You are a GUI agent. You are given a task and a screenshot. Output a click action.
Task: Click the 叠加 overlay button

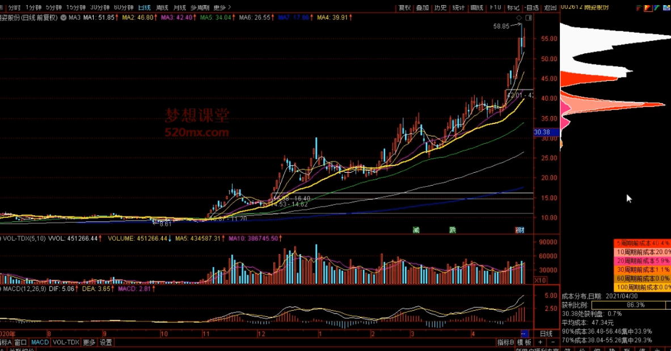click(422, 7)
